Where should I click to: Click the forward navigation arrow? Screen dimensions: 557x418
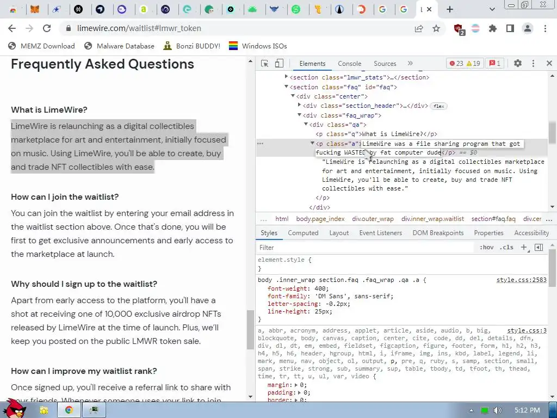coord(29,28)
